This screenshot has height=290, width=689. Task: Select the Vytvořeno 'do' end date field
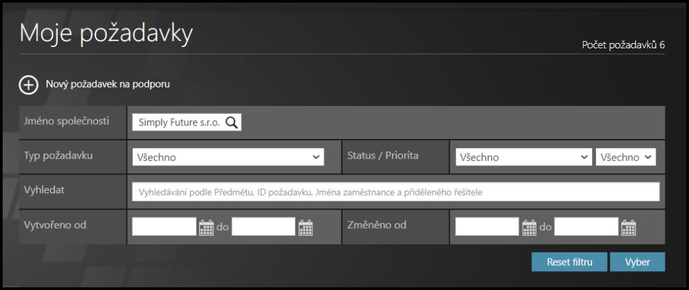tap(264, 227)
